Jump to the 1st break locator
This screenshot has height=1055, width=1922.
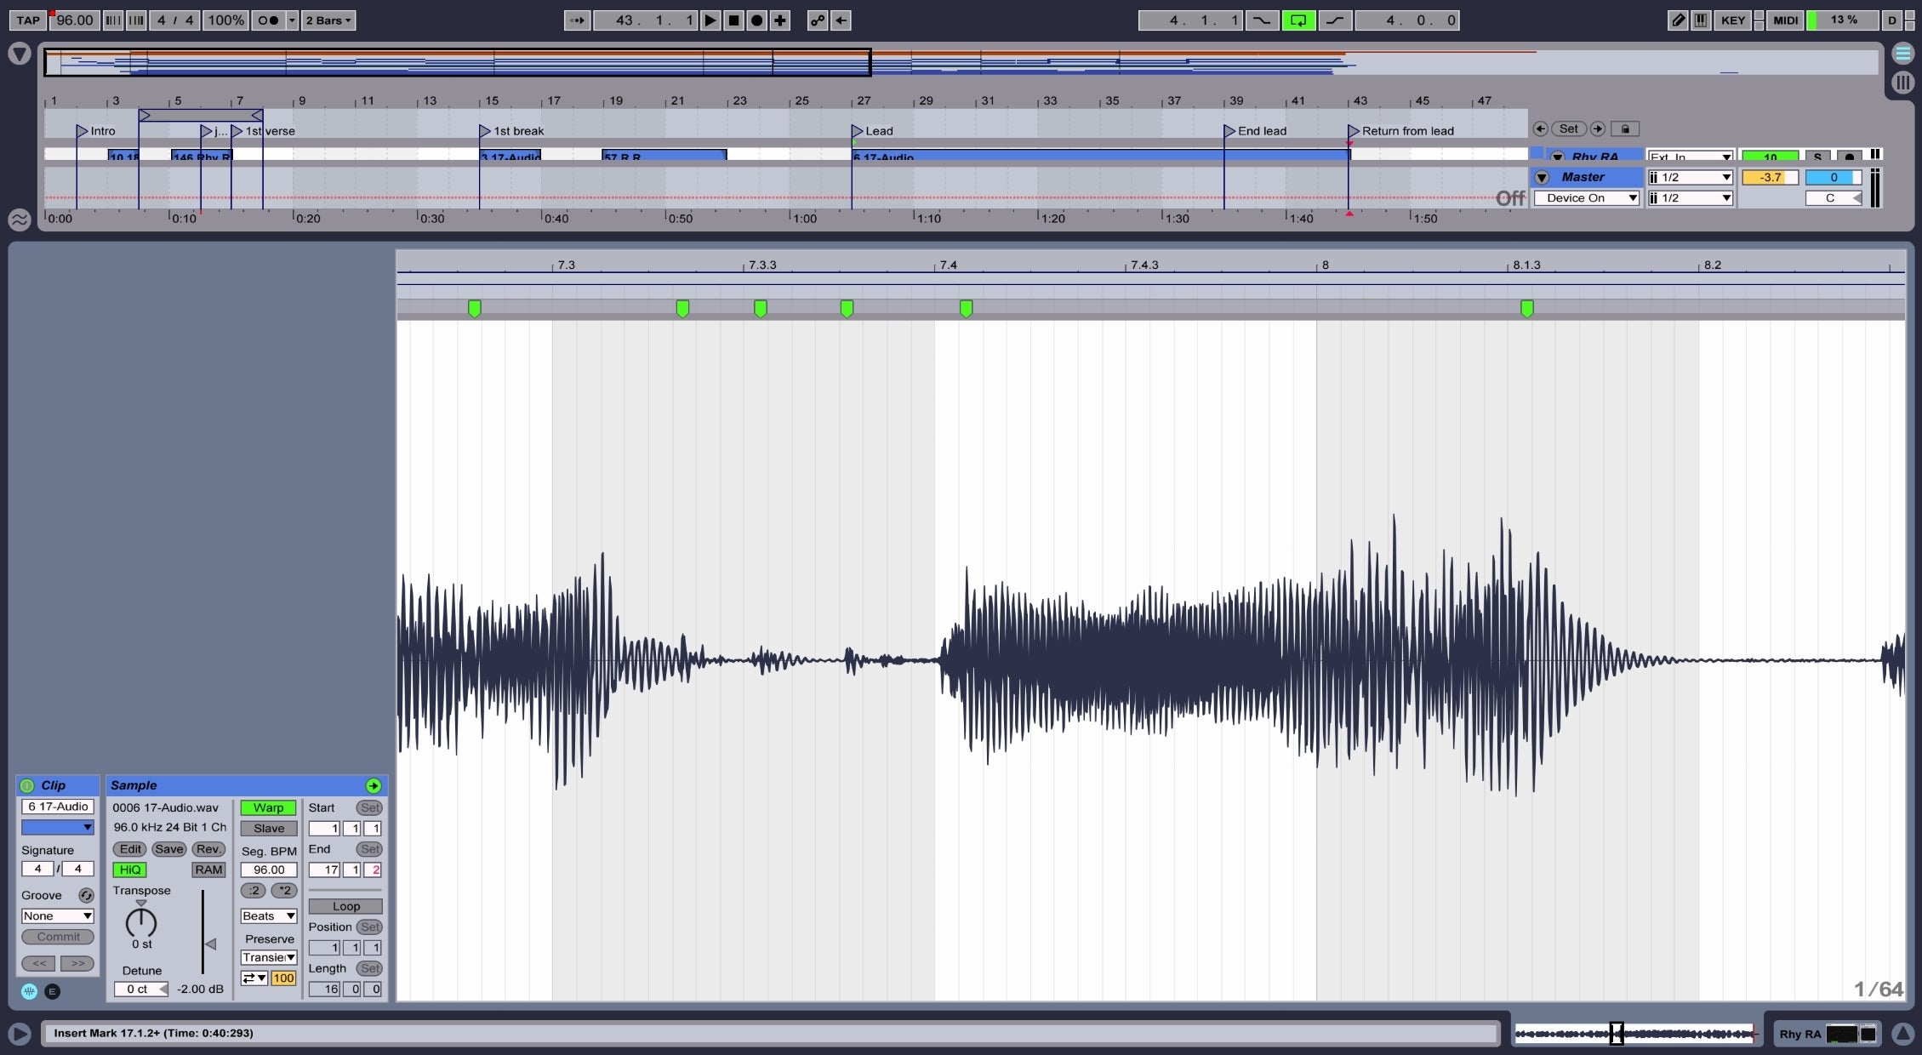click(511, 131)
